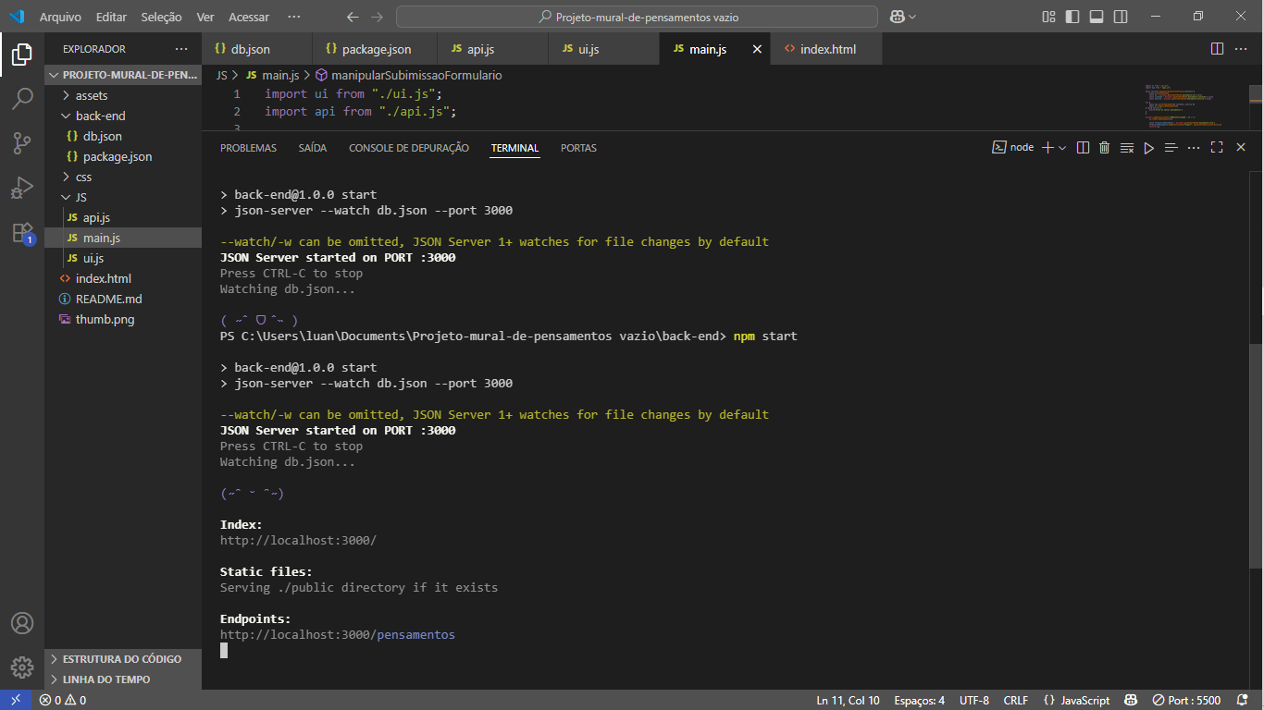Open the Search view in activity bar
Image resolution: width=1264 pixels, height=710 pixels.
point(22,99)
